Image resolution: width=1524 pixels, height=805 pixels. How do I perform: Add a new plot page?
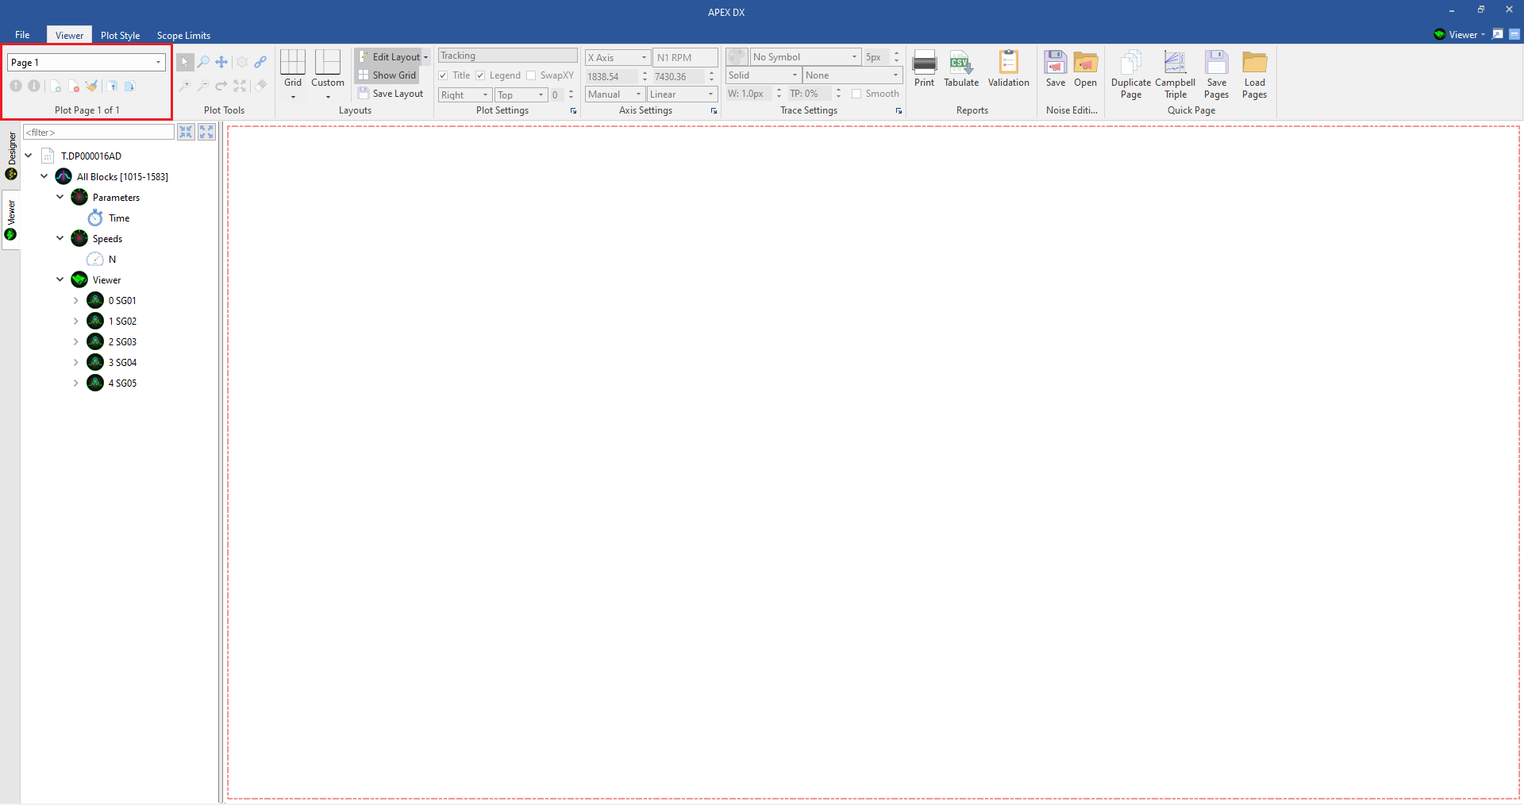(55, 86)
